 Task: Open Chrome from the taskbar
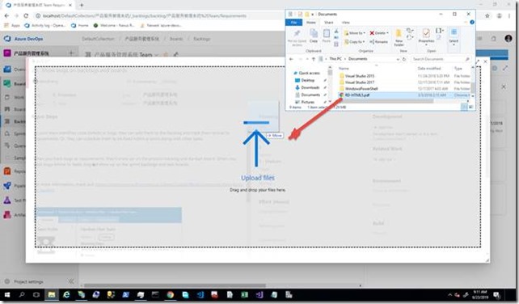click(170, 295)
